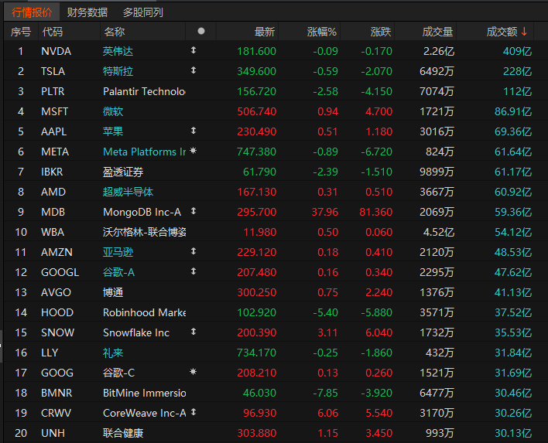Open the 多股同列 tab
The height and width of the screenshot is (443, 548).
coord(142,12)
